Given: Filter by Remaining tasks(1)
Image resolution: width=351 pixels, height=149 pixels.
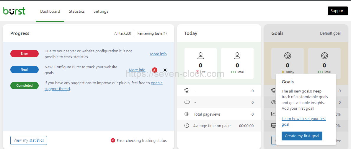Looking at the screenshot, I should tap(152, 33).
